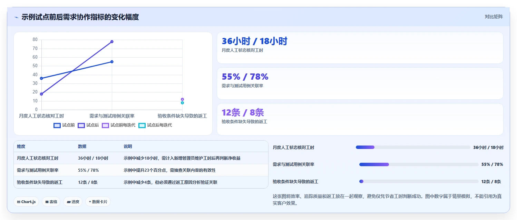The width and height of the screenshot is (517, 220).
Task: Click the 试点后 data point at 78
Action: click(112, 42)
